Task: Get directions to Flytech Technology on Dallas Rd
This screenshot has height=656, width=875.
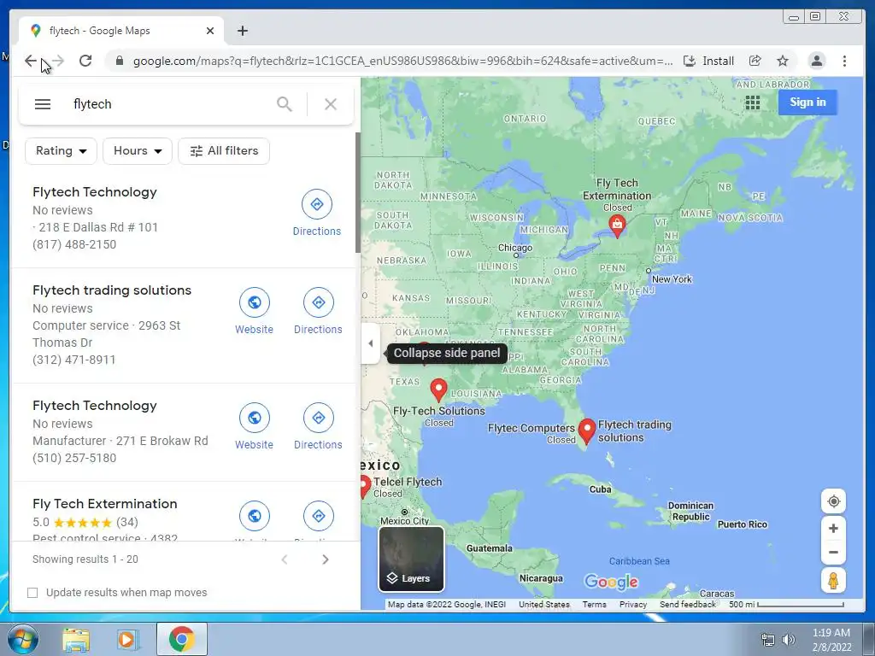Action: (316, 214)
